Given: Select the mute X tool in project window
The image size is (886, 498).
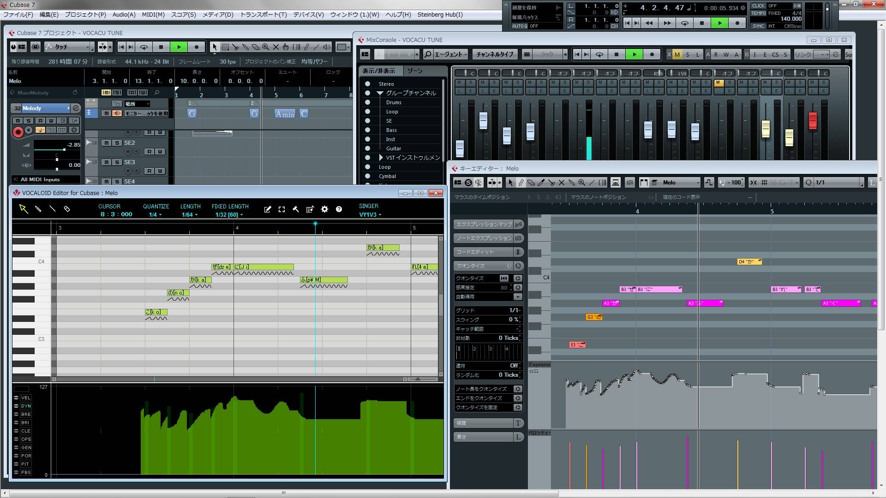Looking at the screenshot, I should [276, 47].
